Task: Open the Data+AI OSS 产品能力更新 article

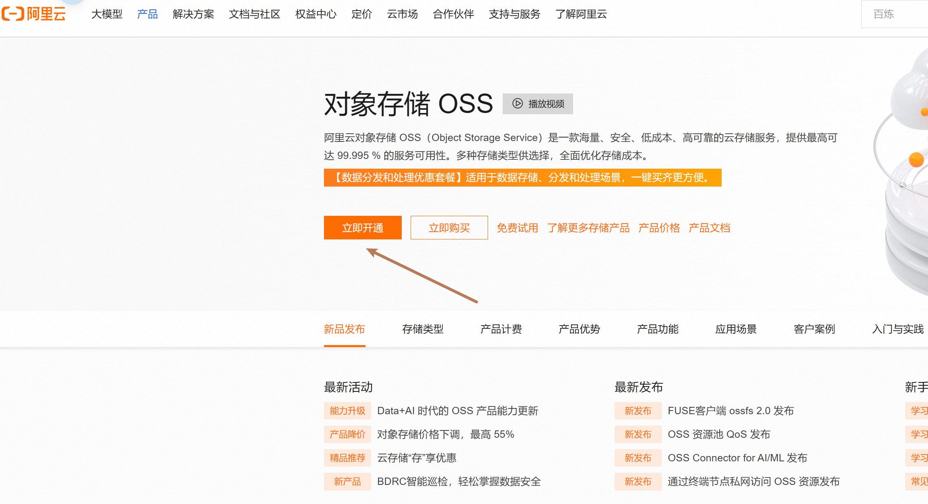Action: pos(457,411)
